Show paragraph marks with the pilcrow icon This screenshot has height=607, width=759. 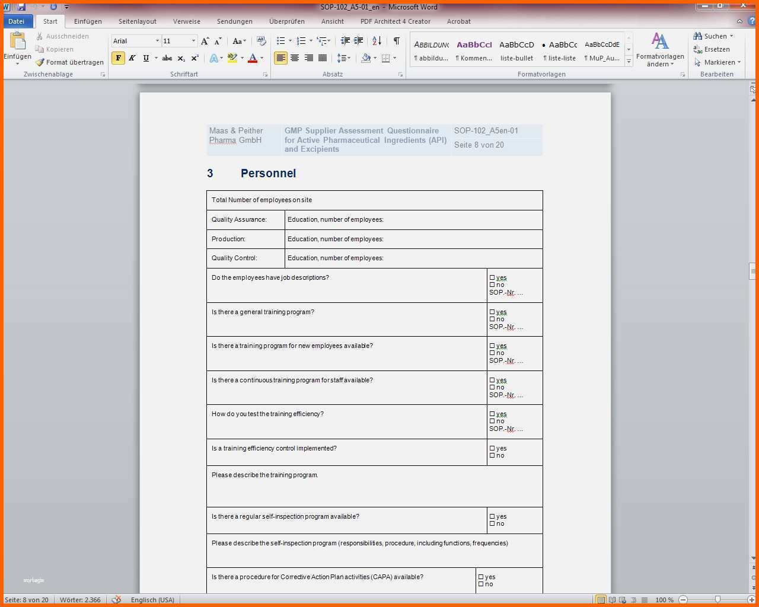coord(396,41)
